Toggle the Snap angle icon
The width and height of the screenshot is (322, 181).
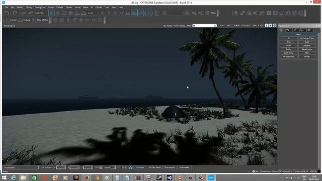(x=149, y=13)
